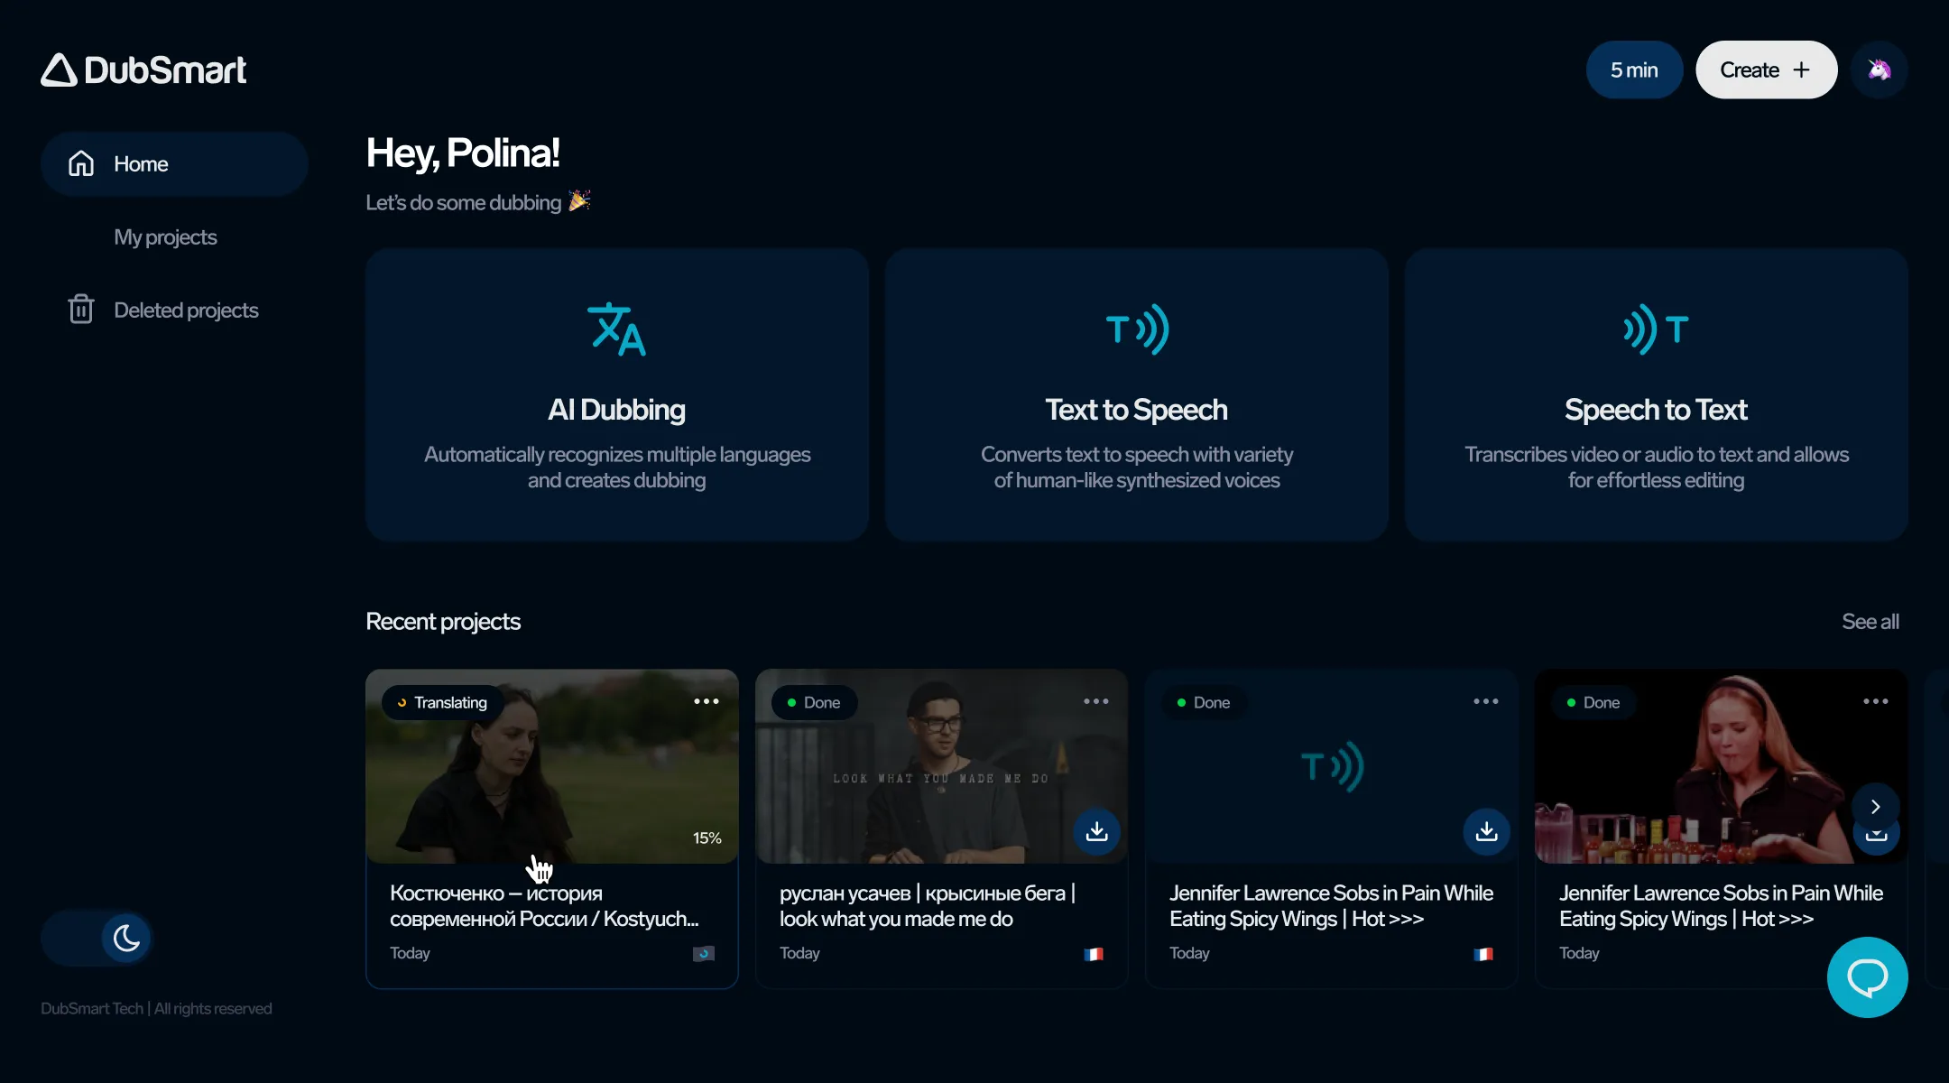Click the Speech to Text card icon
The image size is (1949, 1083).
pyautogui.click(x=1656, y=329)
